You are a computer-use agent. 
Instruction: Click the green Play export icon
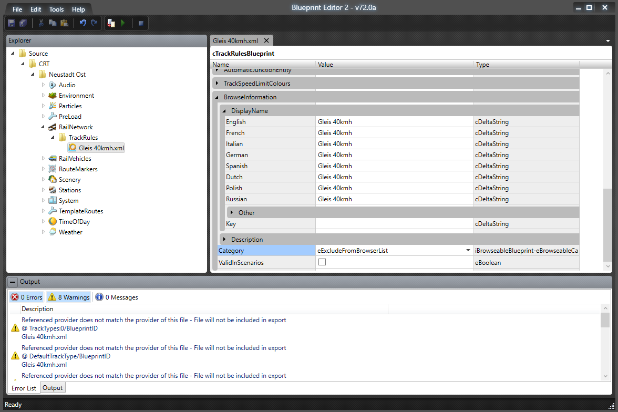pyautogui.click(x=122, y=23)
